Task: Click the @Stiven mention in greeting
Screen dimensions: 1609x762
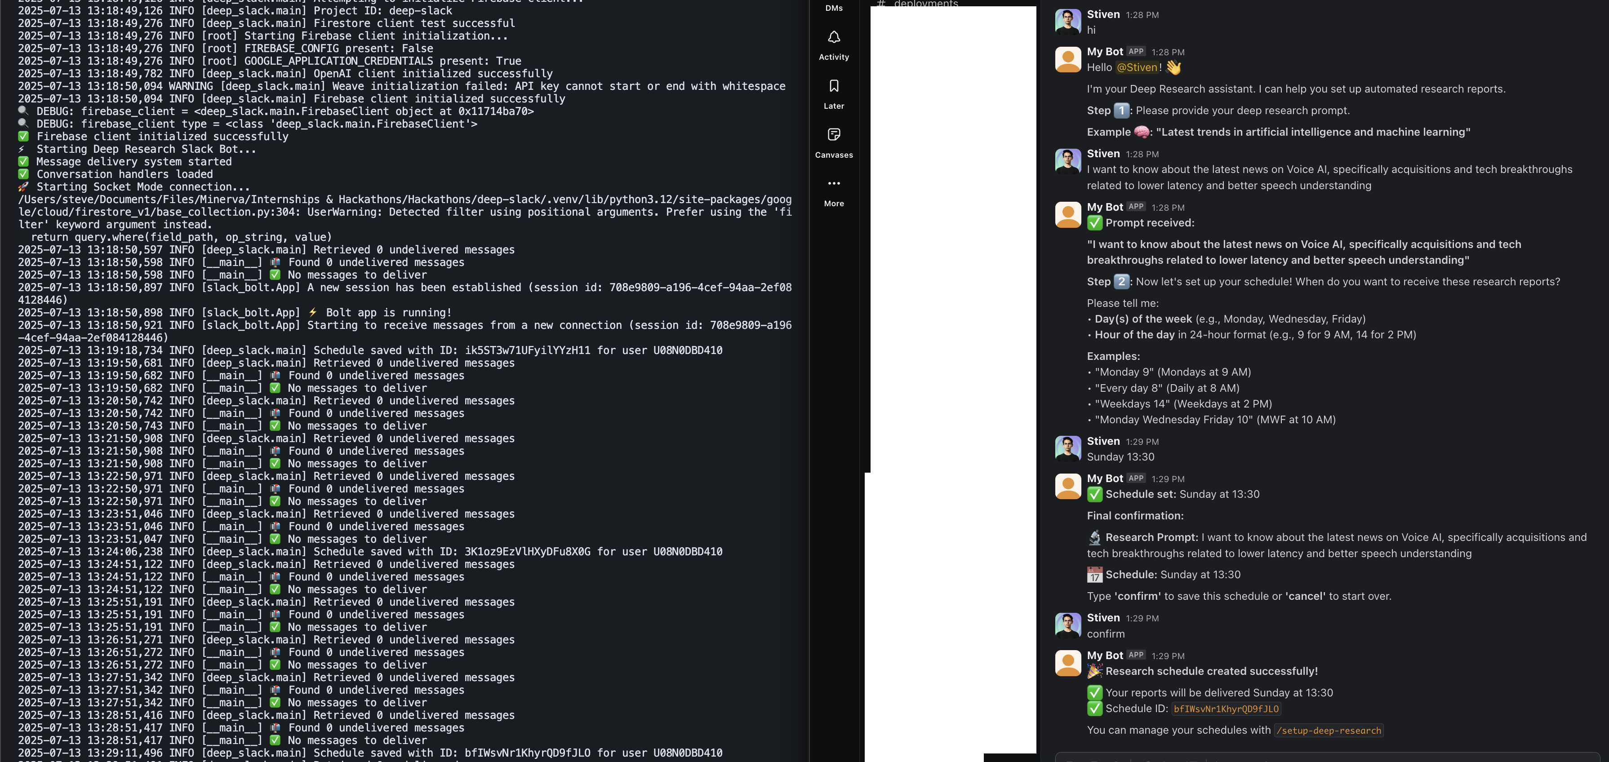Action: [1136, 67]
